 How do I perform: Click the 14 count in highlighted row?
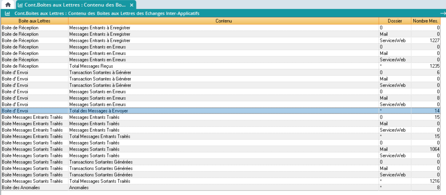tap(437, 111)
